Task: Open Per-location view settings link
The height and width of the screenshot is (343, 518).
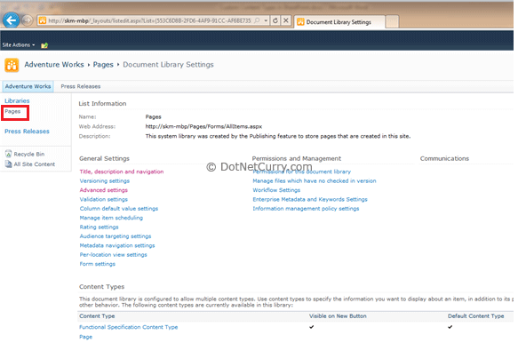Action: tap(114, 255)
